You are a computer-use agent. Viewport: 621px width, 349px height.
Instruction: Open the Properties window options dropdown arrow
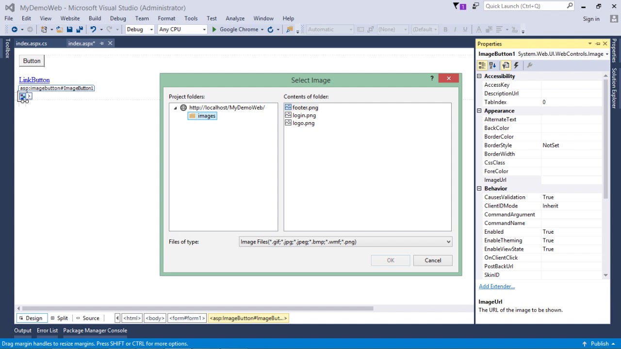pos(590,44)
